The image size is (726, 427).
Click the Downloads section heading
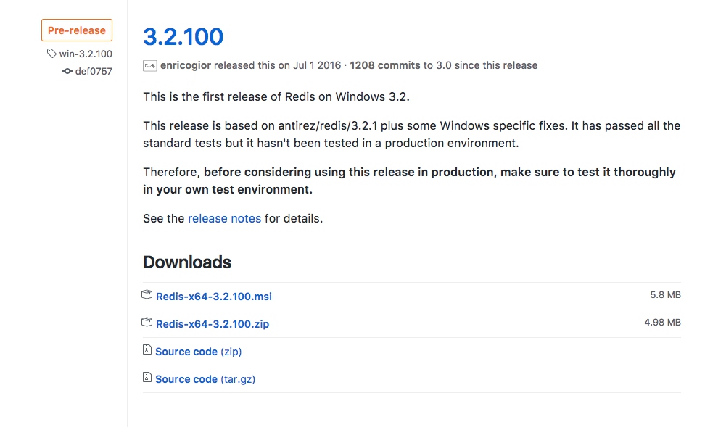[x=187, y=262]
